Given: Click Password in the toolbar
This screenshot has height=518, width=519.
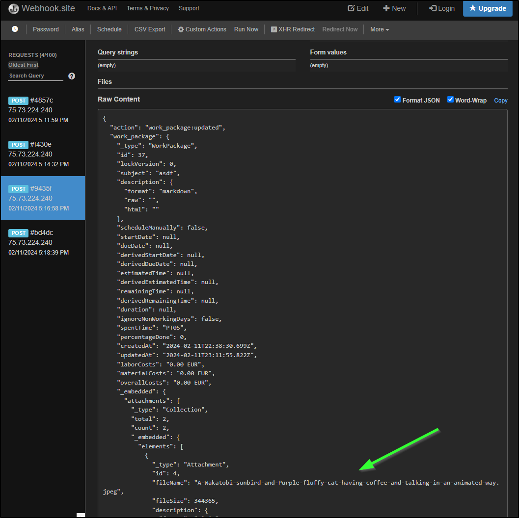Looking at the screenshot, I should pyautogui.click(x=46, y=29).
